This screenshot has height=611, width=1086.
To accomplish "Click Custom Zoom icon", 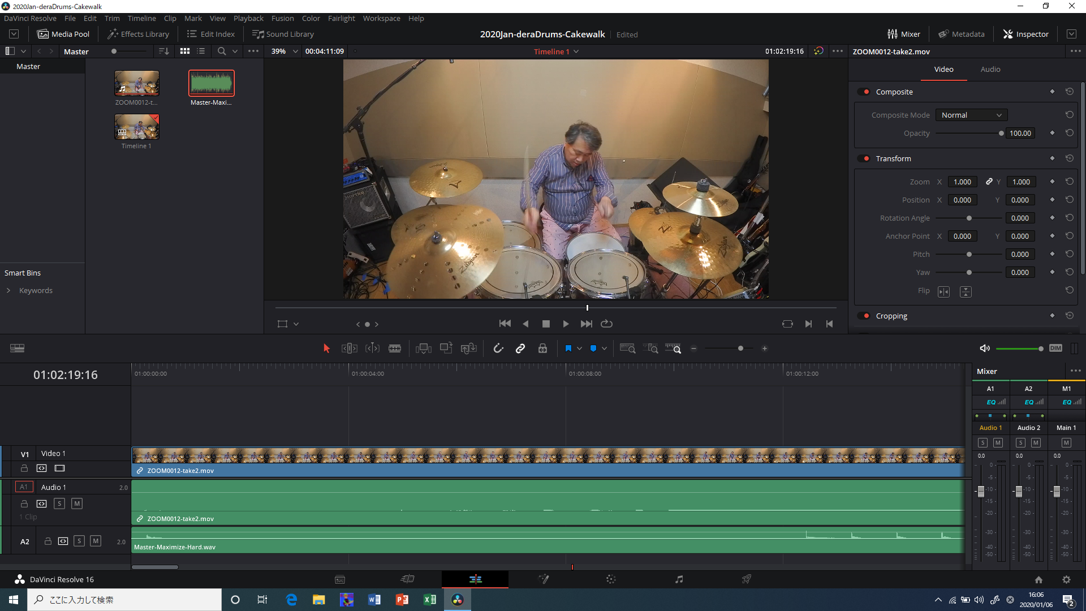I will click(673, 348).
